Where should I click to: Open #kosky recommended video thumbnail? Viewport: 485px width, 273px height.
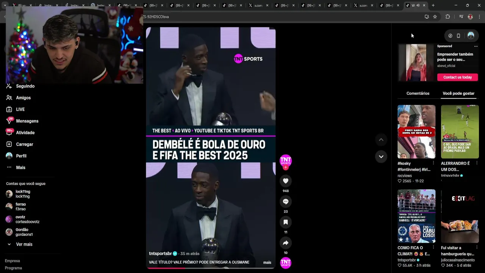(416, 132)
